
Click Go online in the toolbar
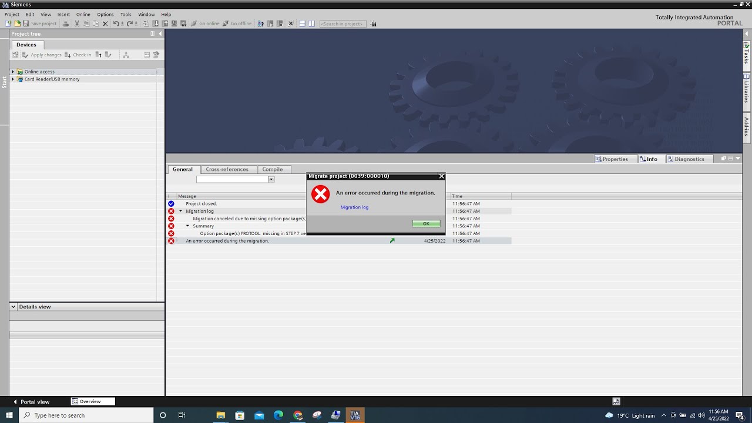click(x=205, y=23)
